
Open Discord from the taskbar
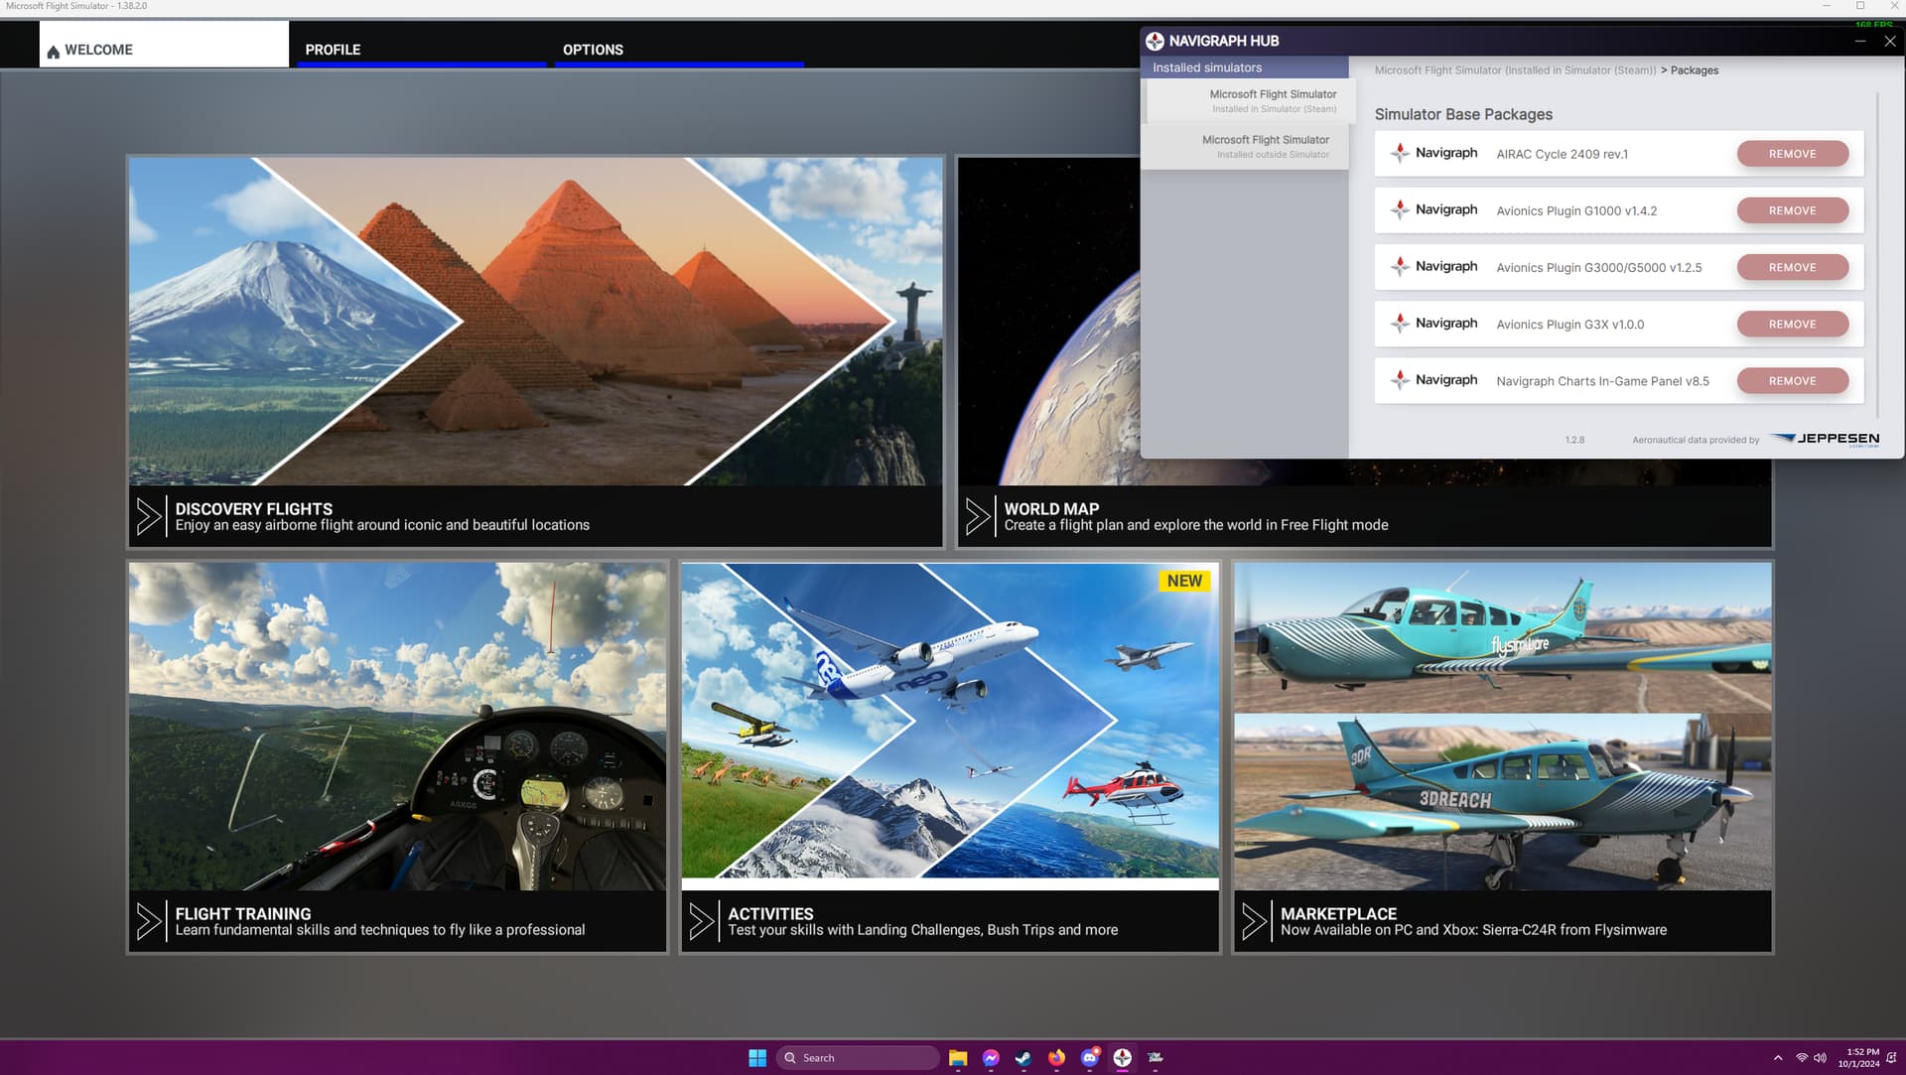(1089, 1058)
